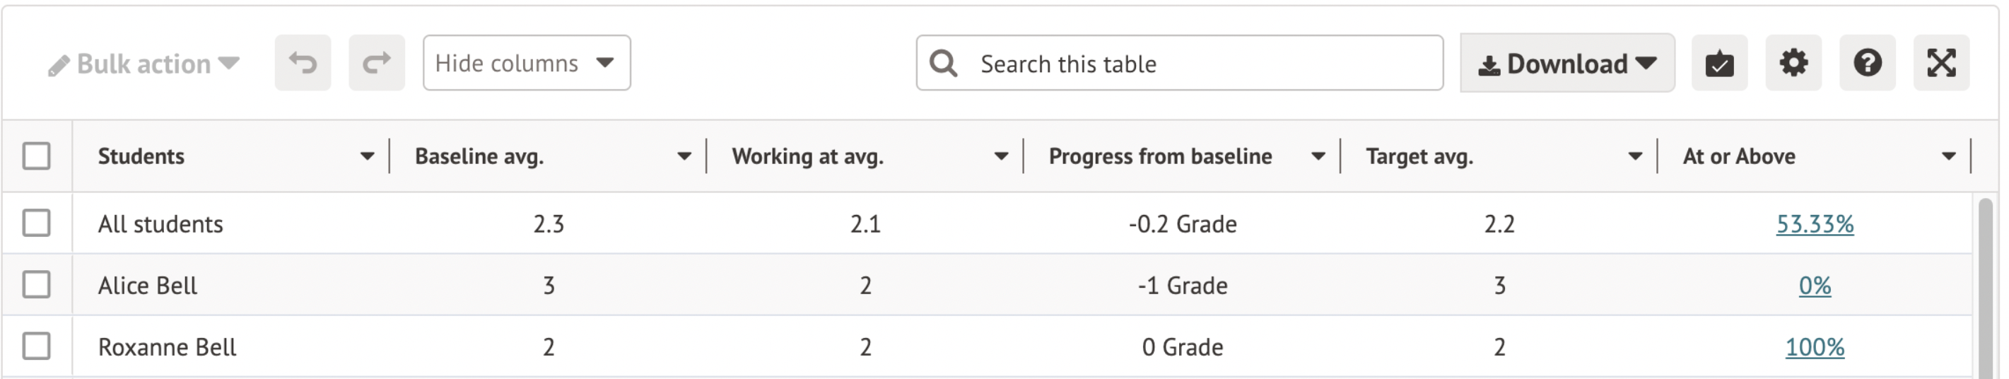Open Progress from baseline column menu arrow
The height and width of the screenshot is (379, 2009).
click(x=1318, y=157)
